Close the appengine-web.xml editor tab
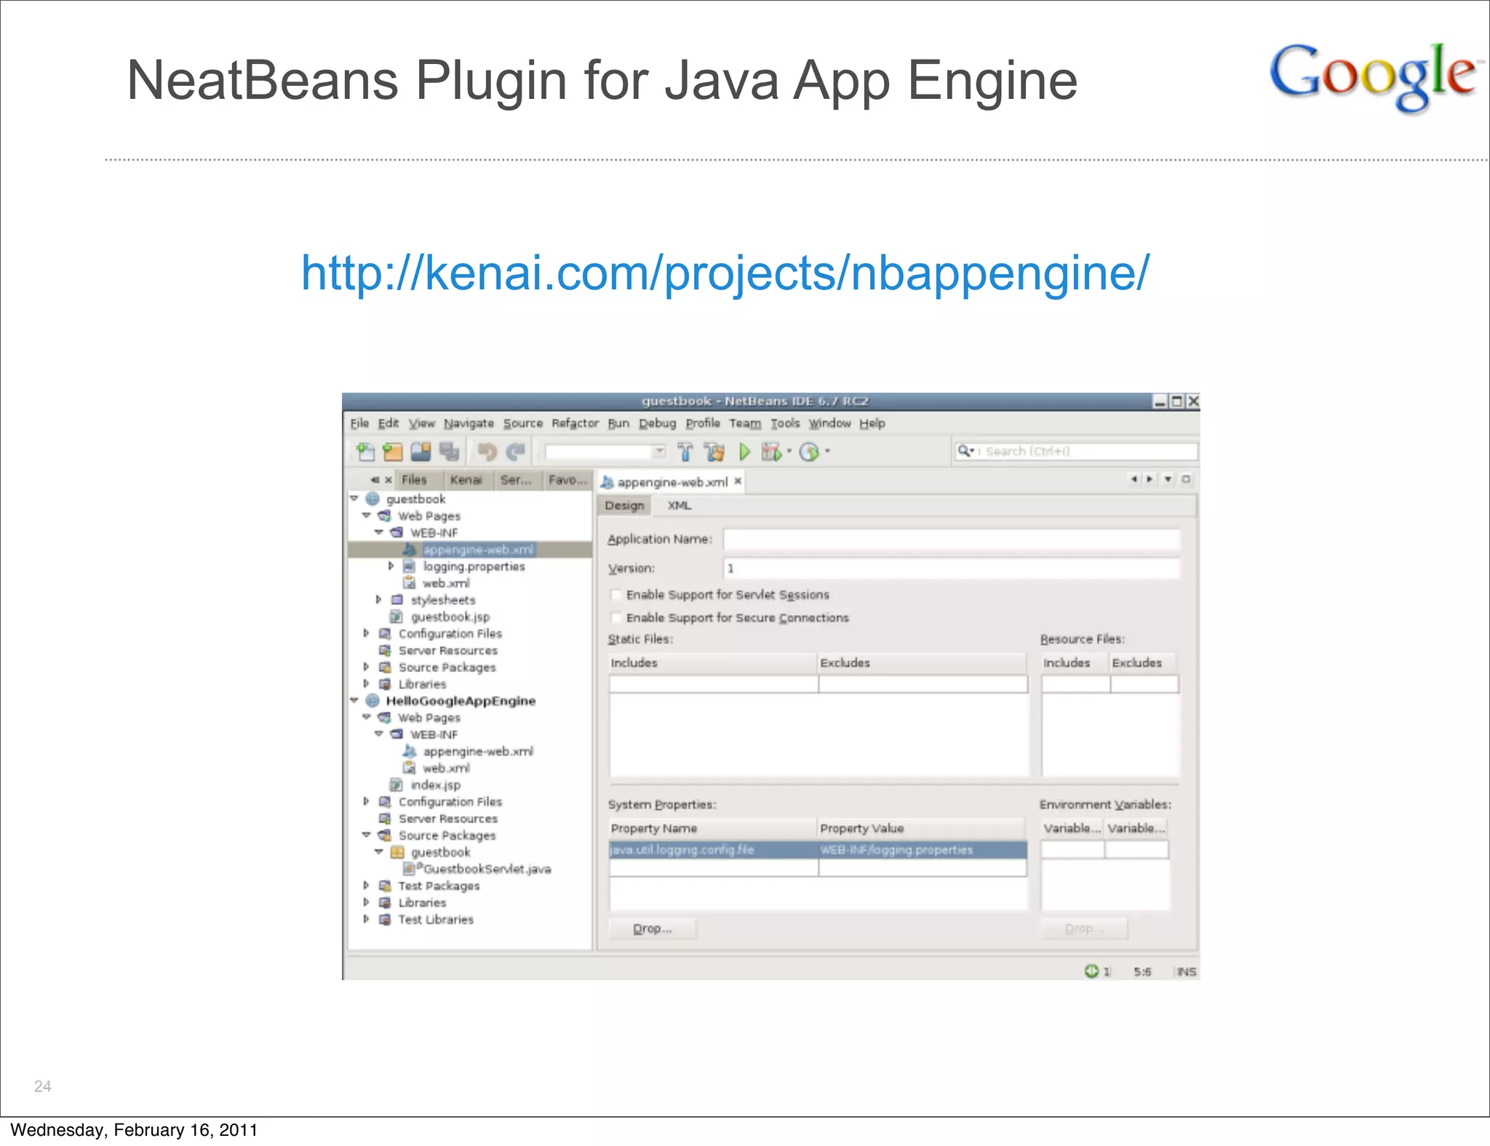Image resolution: width=1490 pixels, height=1146 pixels. [x=738, y=481]
